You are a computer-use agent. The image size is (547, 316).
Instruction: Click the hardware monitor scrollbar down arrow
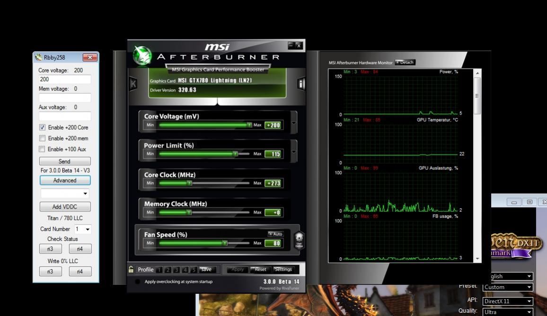(477, 259)
